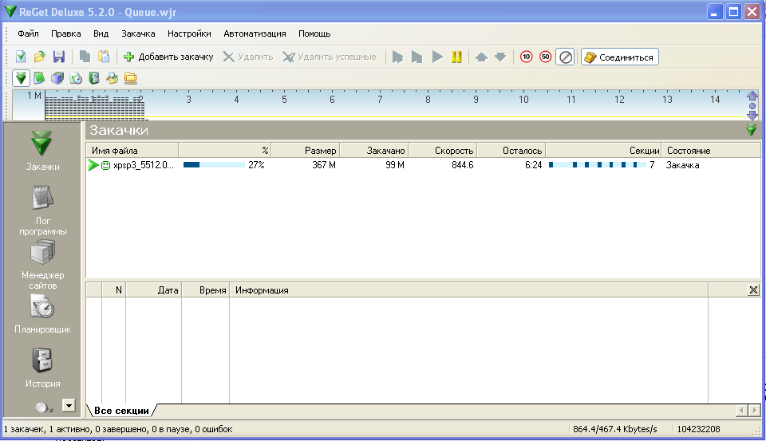Move download up in queue
766x441 pixels.
point(481,57)
